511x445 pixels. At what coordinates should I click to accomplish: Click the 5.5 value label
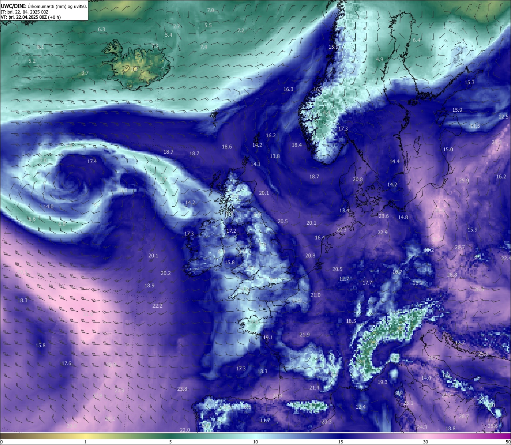208,26
